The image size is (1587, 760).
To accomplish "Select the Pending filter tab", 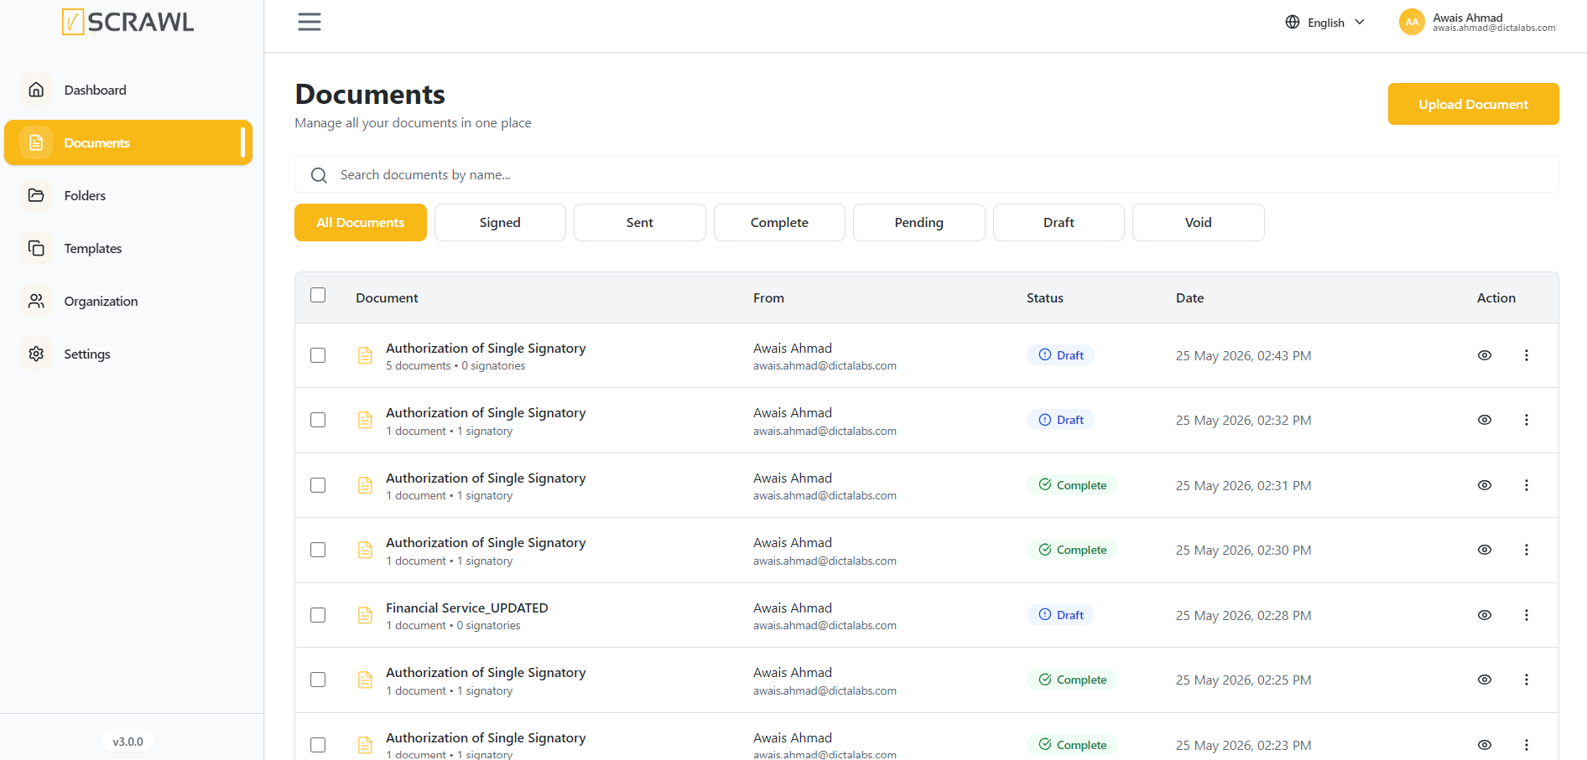I will coord(919,222).
